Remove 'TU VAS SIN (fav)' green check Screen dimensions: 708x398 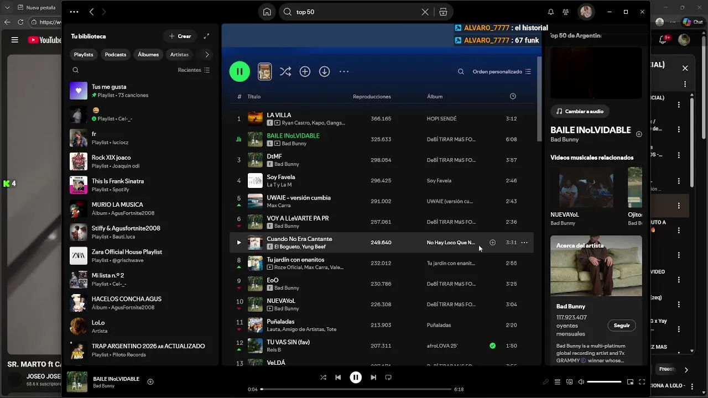(492, 345)
